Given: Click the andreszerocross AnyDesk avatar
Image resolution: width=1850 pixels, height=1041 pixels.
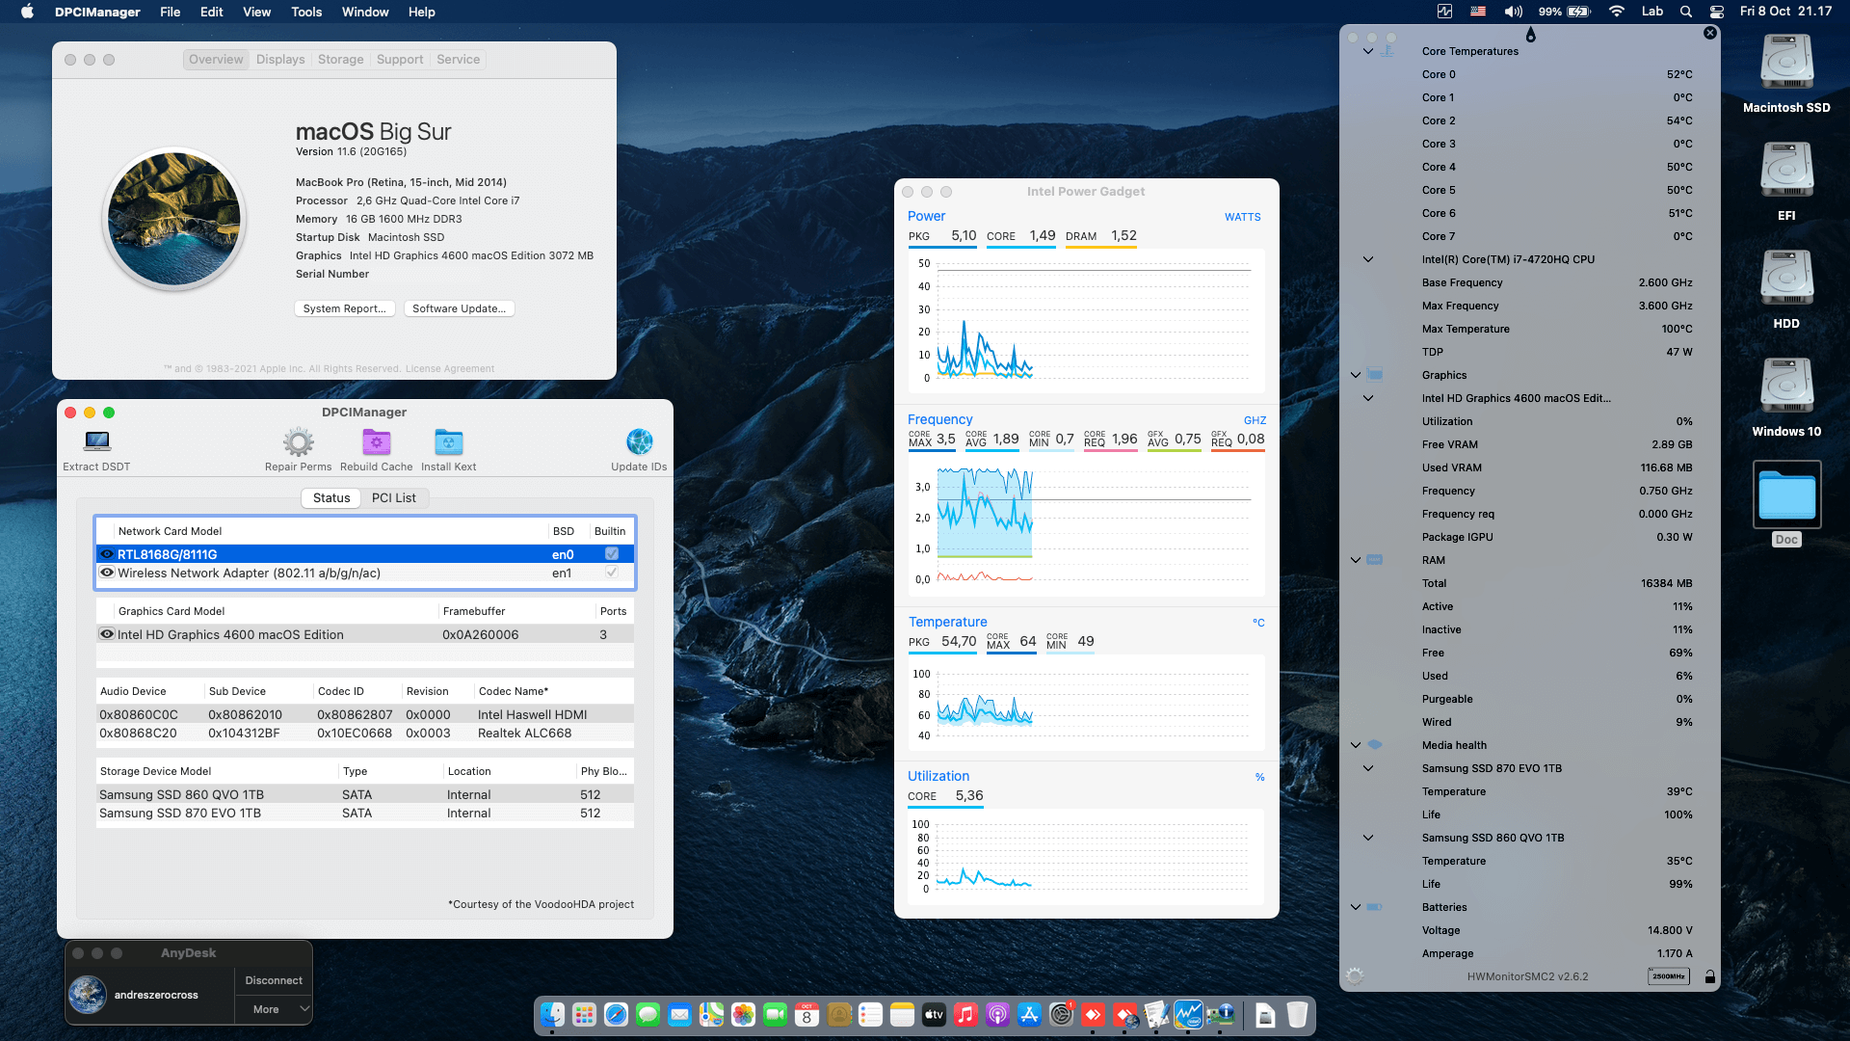Looking at the screenshot, I should (x=88, y=995).
